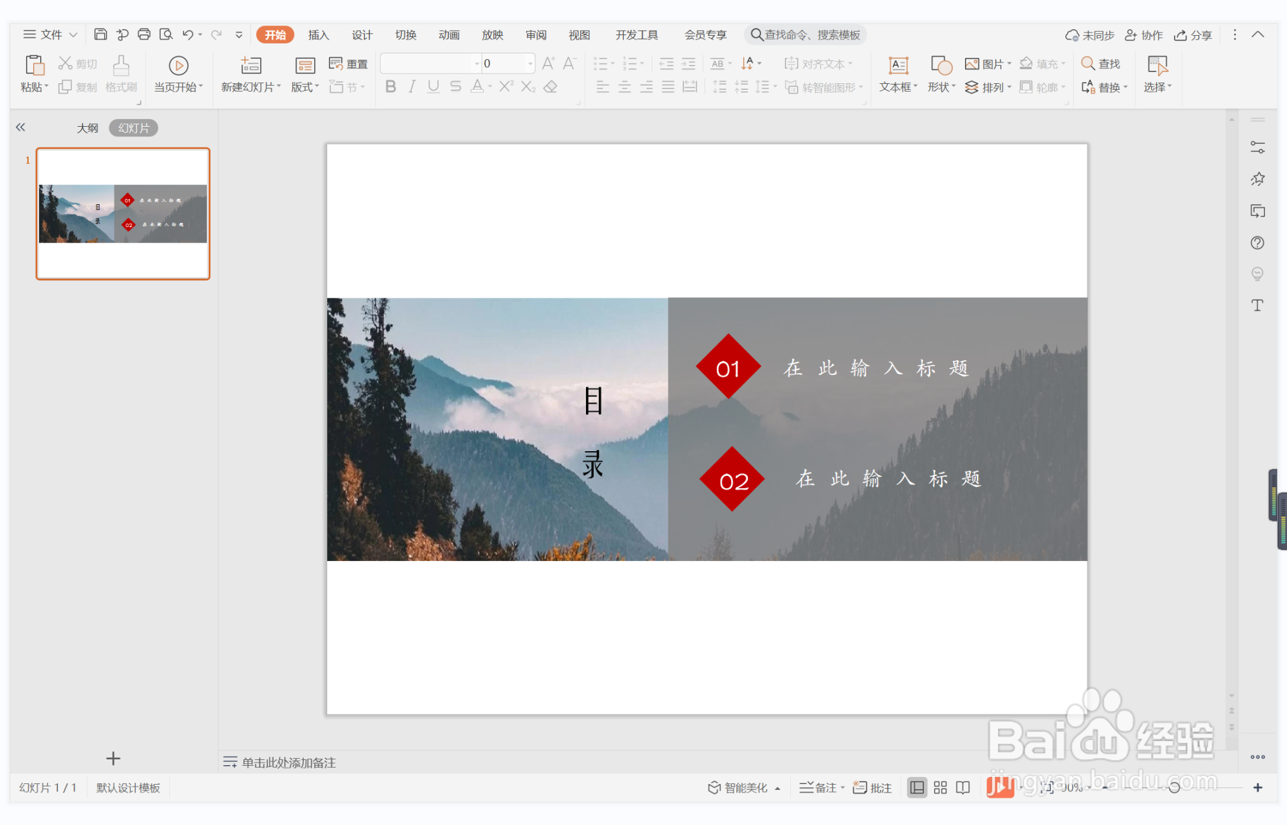Toggle Italic formatting

(412, 86)
